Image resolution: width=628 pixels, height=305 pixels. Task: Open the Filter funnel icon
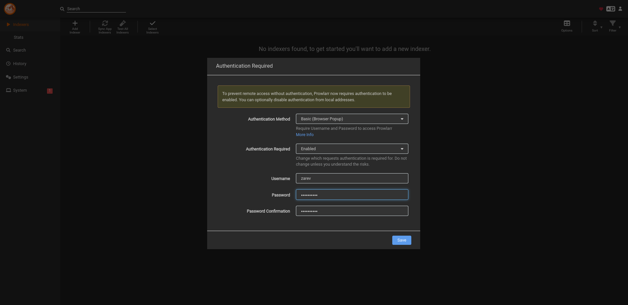(613, 23)
